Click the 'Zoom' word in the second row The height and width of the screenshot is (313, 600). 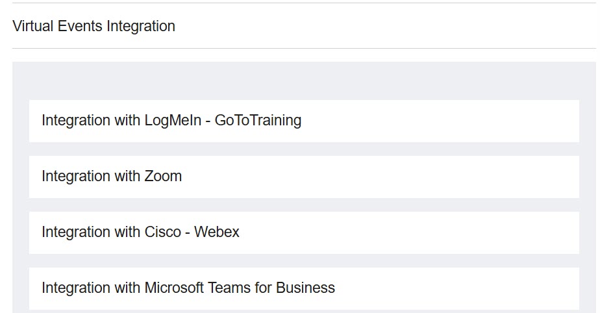click(x=163, y=177)
